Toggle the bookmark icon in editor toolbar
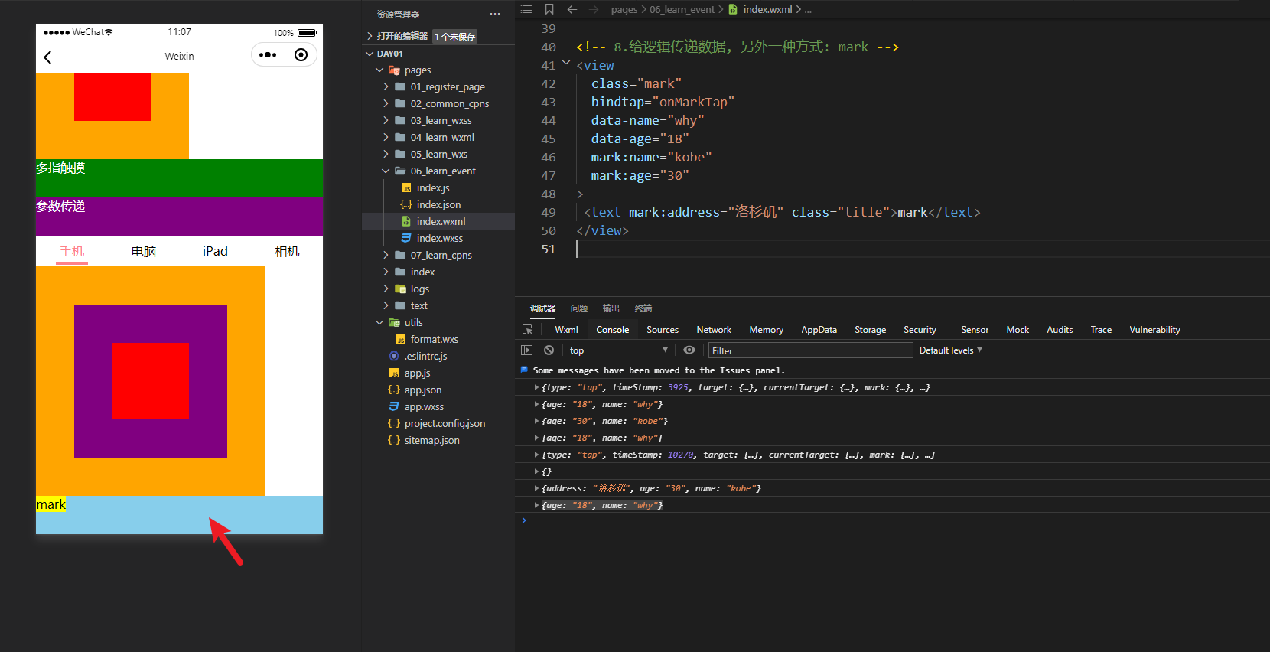 click(x=549, y=9)
